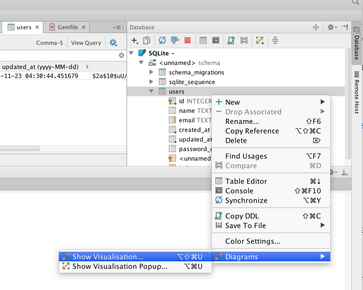363x290 pixels.
Task: Click the $2a$10$uU password hash cell
Action: tap(108, 76)
